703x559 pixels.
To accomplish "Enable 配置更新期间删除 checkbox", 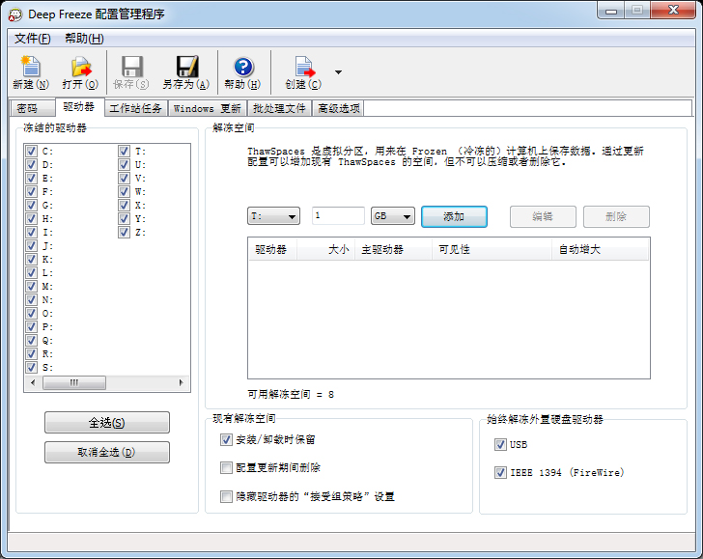I will (x=226, y=468).
